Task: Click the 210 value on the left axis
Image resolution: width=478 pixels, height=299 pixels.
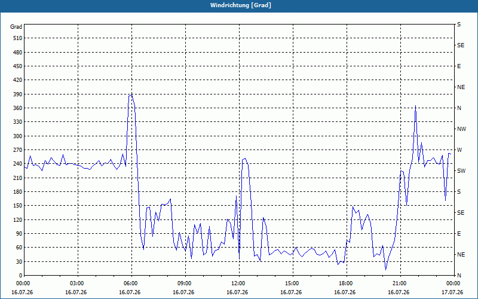Action: [x=17, y=178]
